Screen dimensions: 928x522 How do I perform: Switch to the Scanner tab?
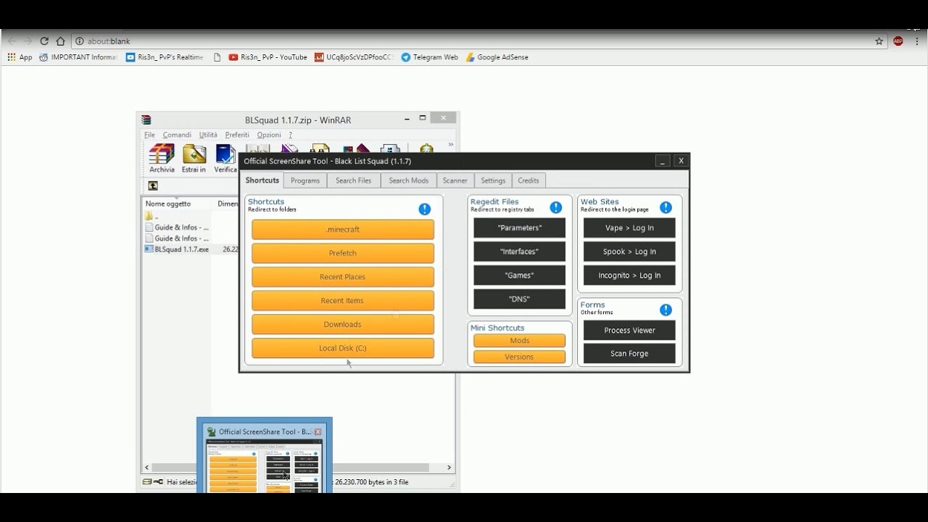click(455, 181)
